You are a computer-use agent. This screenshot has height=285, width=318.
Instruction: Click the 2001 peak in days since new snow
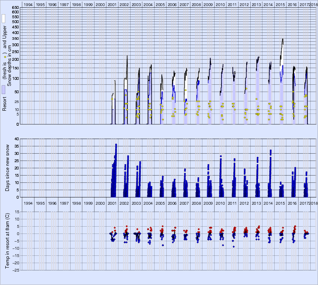coord(116,144)
